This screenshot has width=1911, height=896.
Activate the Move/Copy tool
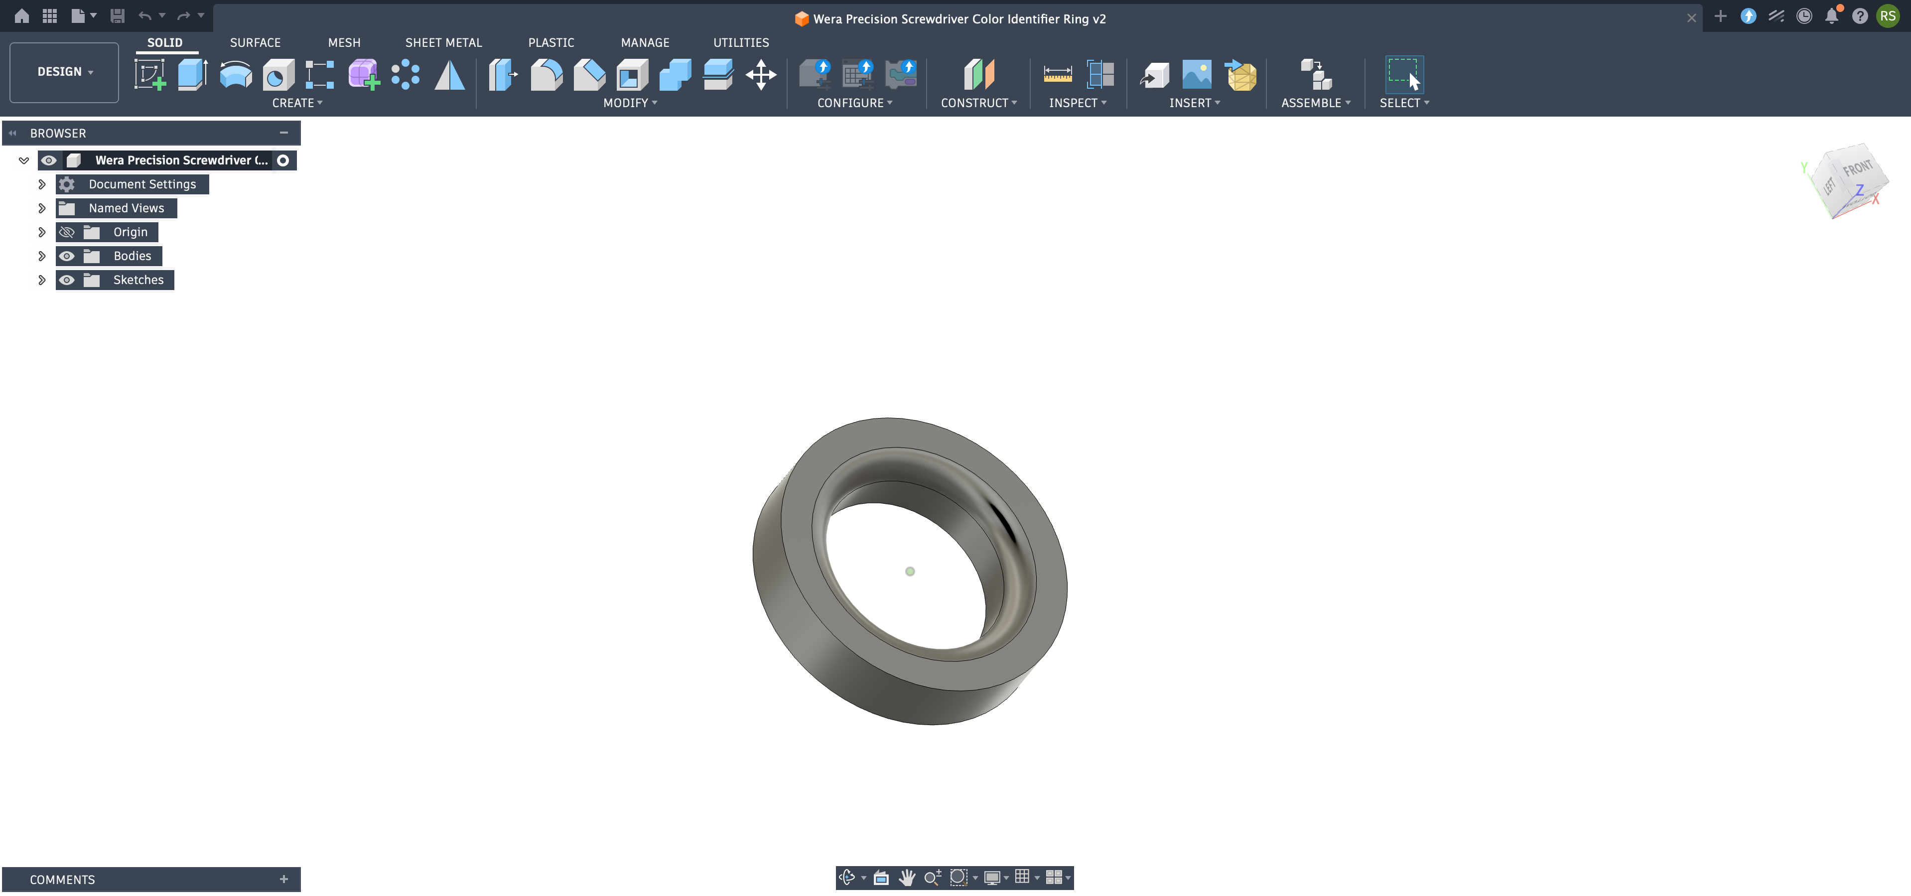pyautogui.click(x=761, y=74)
